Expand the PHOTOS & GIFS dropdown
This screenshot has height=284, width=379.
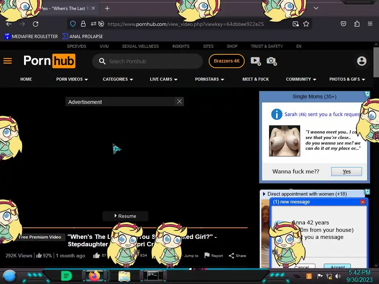click(347, 79)
